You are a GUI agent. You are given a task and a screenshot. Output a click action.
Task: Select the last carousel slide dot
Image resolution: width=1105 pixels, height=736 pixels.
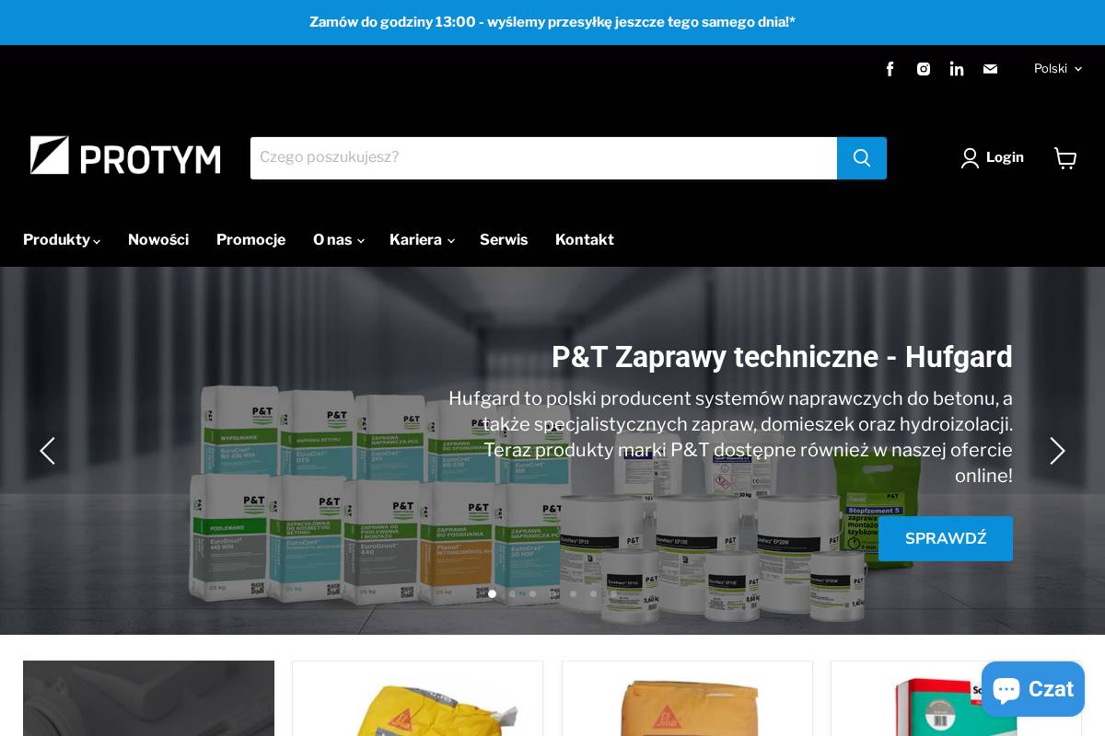593,593
